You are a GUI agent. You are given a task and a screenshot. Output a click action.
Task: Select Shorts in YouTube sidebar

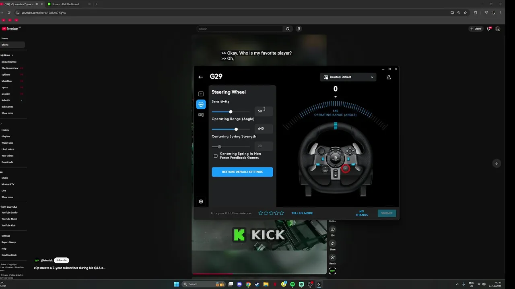click(12, 45)
